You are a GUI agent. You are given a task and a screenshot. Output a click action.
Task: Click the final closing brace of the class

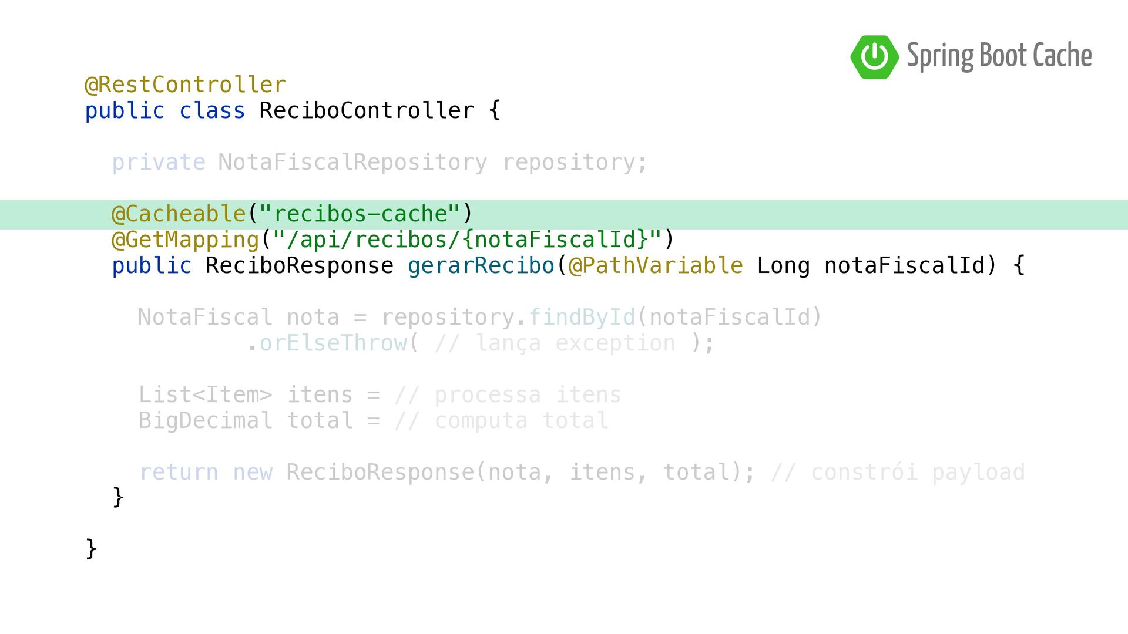91,549
